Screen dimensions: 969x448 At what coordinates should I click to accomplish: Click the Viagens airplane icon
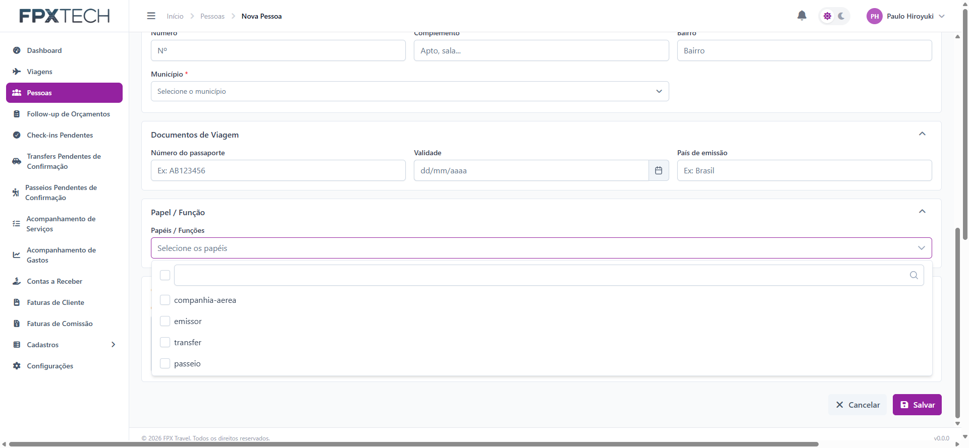click(x=17, y=72)
